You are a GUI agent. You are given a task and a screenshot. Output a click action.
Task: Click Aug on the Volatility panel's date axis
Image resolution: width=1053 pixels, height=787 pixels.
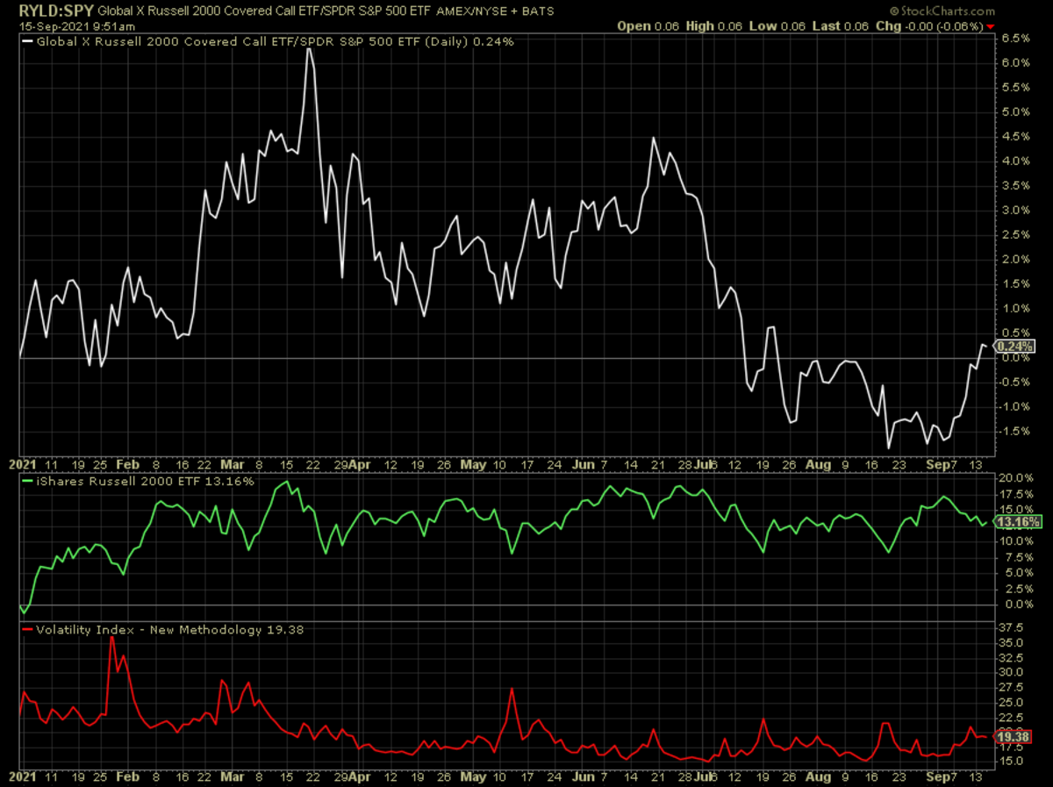pyautogui.click(x=818, y=778)
